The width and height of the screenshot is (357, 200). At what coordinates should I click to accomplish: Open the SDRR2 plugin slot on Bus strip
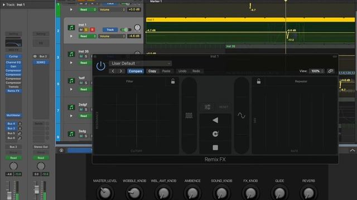click(41, 62)
